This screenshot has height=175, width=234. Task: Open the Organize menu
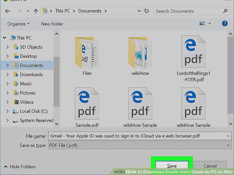click(x=18, y=24)
